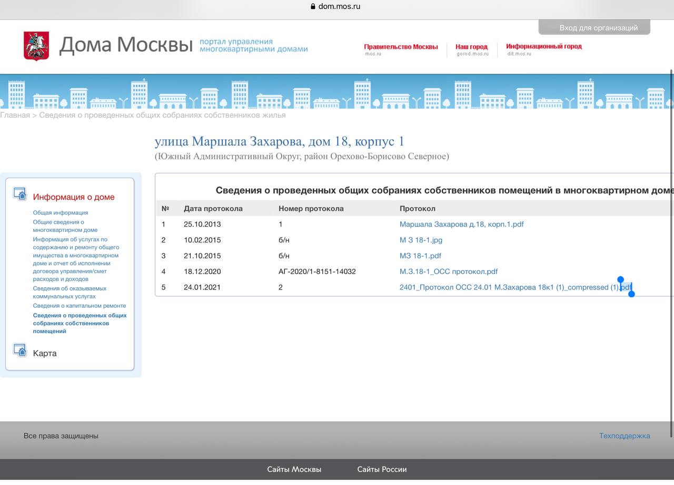Click the Техподдержка link
Image resolution: width=674 pixels, height=485 pixels.
(x=625, y=436)
